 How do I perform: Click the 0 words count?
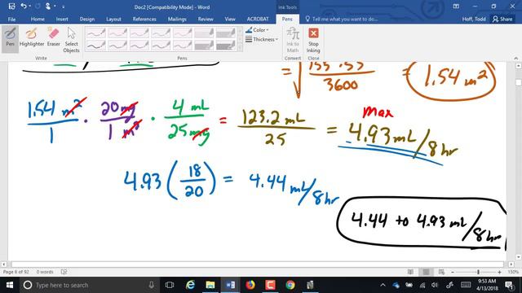(45, 272)
